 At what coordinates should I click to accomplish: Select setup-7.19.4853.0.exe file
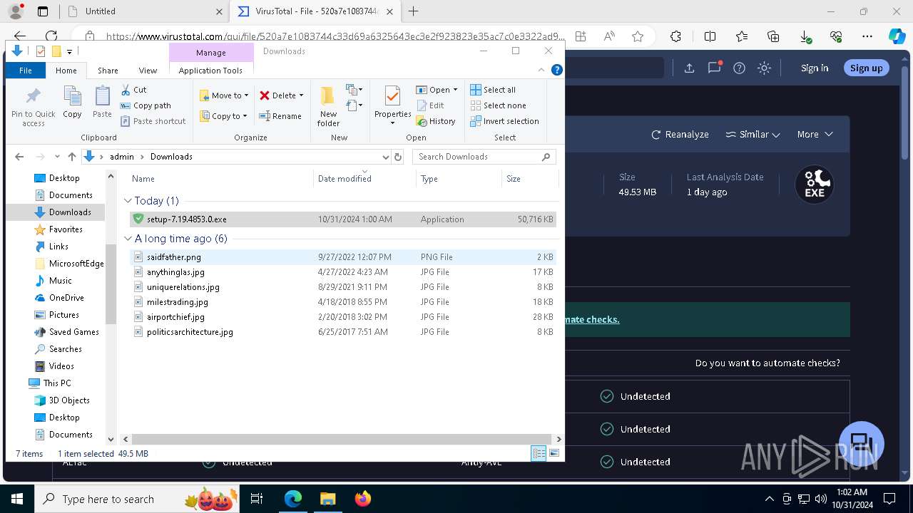[343, 219]
